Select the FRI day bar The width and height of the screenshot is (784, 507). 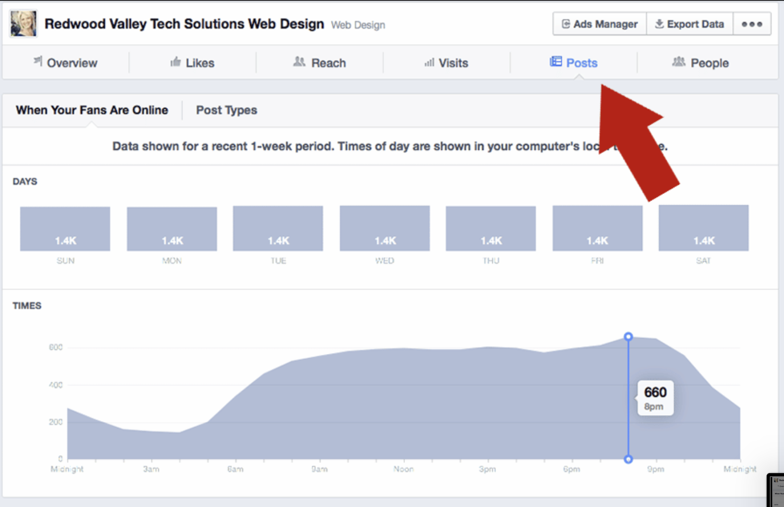point(597,228)
